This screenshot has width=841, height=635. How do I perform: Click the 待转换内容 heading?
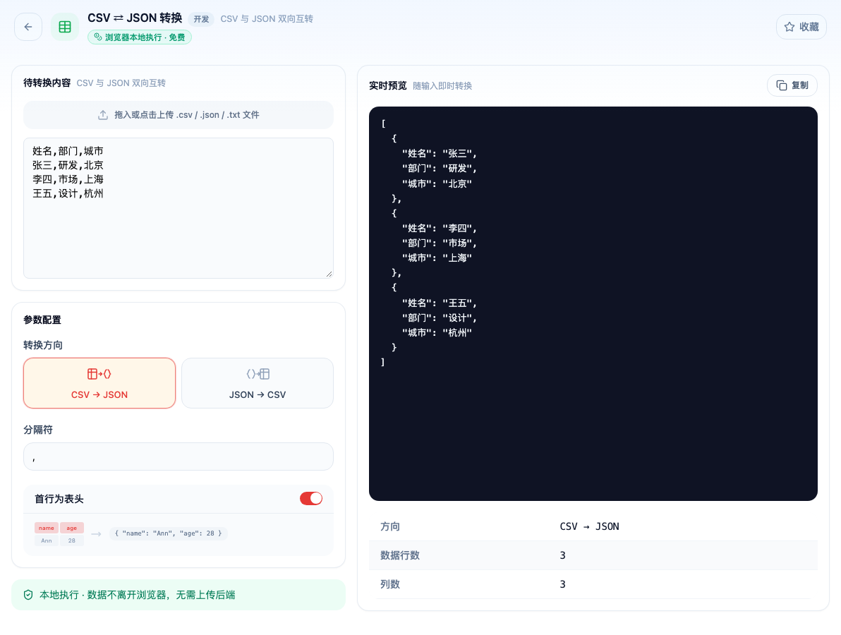[x=47, y=83]
